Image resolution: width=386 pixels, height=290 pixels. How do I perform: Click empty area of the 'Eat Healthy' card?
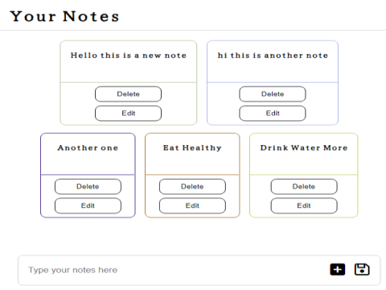coord(192,164)
